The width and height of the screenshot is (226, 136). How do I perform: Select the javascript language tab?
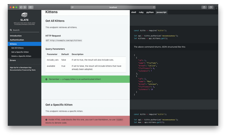click(161, 12)
